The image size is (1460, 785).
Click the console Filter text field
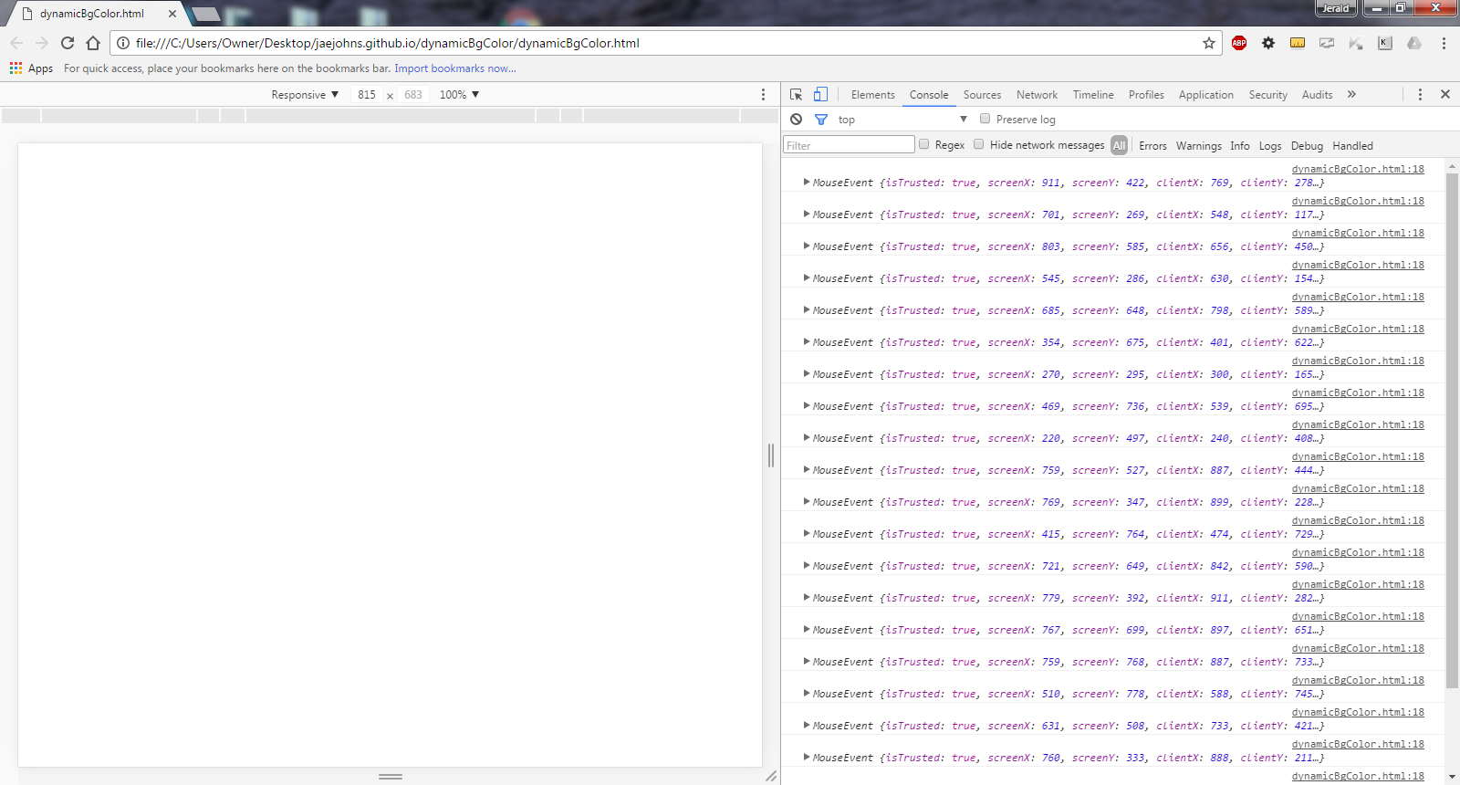(849, 145)
